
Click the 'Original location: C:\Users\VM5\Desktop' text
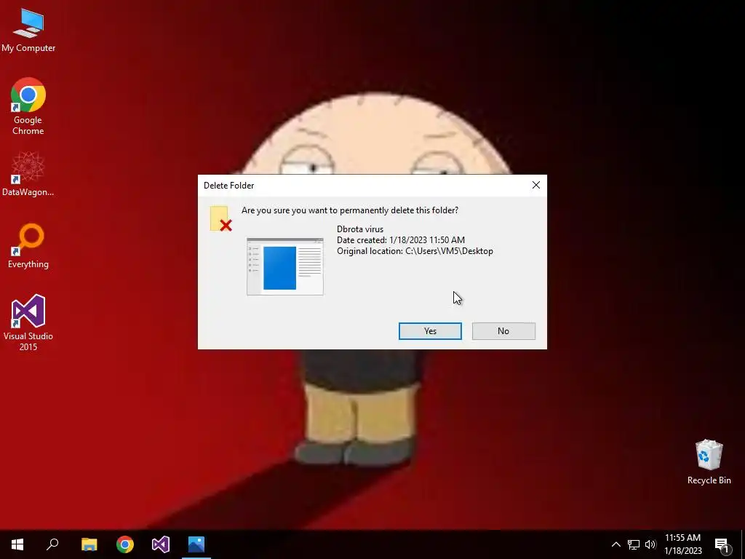click(415, 251)
